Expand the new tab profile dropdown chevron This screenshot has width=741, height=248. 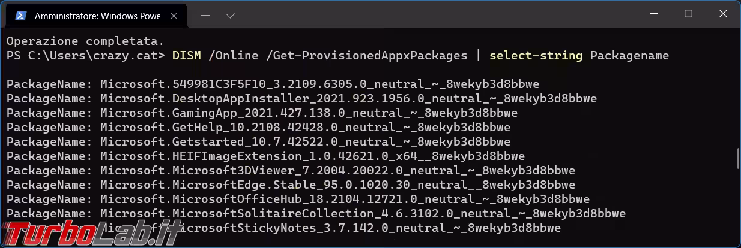coord(230,16)
